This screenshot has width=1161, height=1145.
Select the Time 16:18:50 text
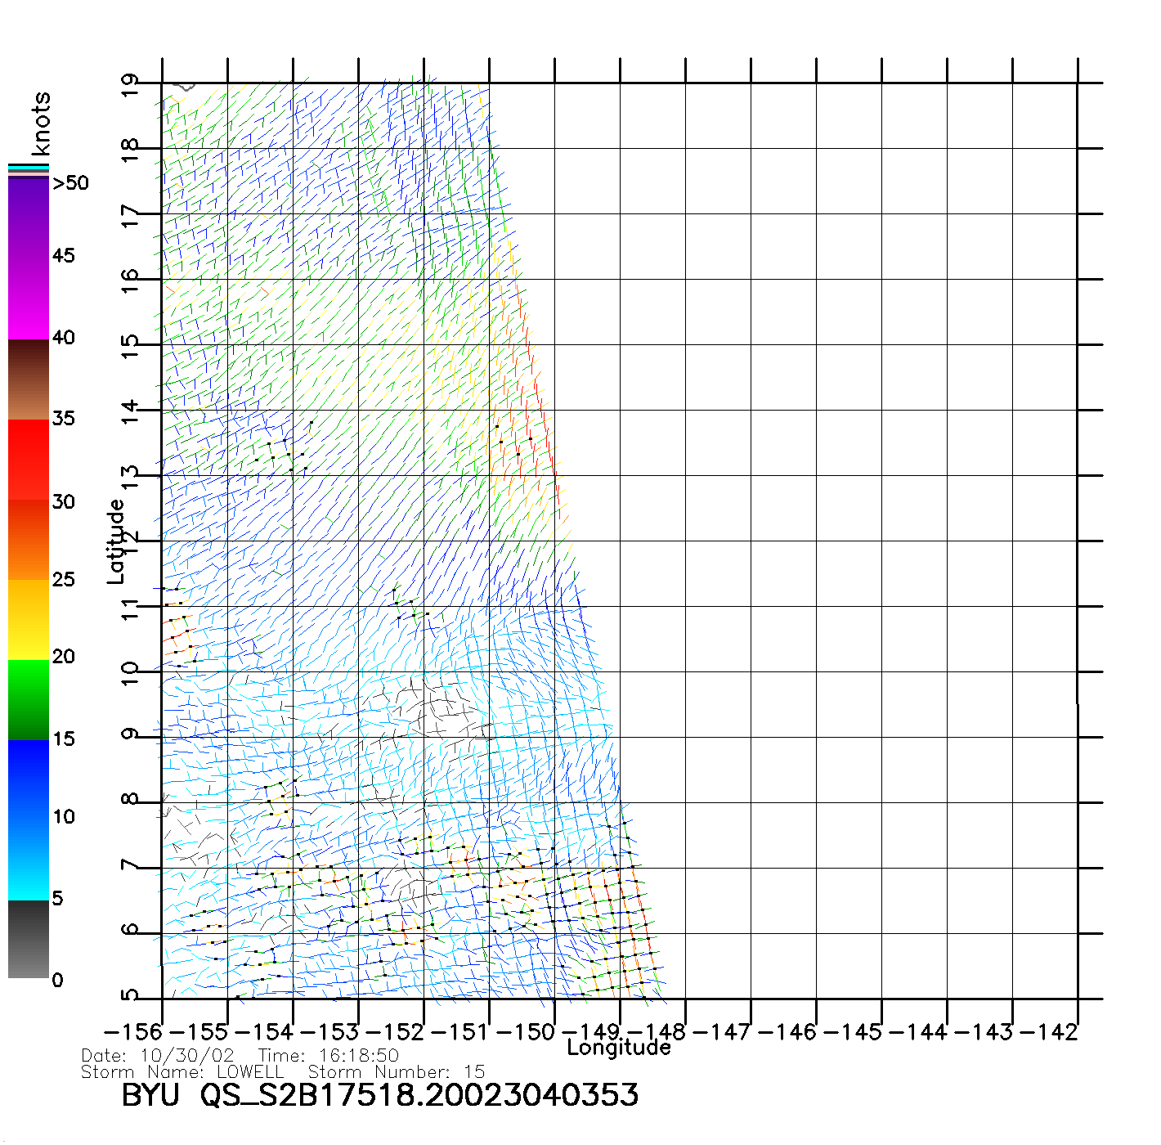[329, 1056]
